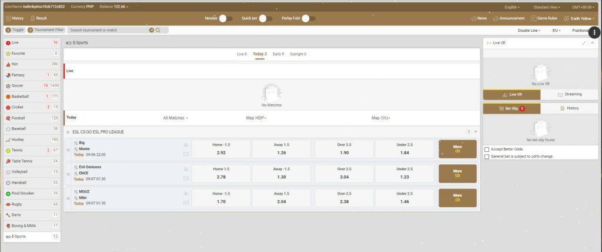The image size is (602, 252).
Task: Check Accept Better Odds checkbox
Action: tap(487, 150)
